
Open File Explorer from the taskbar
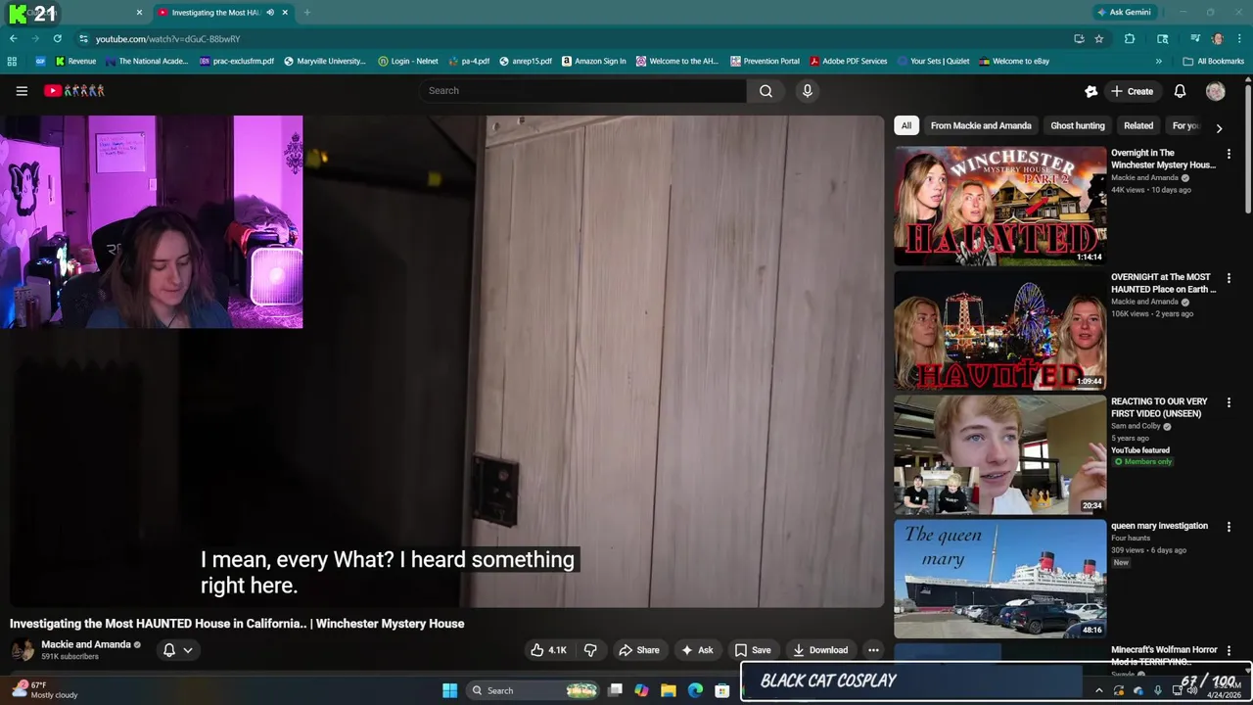(669, 690)
